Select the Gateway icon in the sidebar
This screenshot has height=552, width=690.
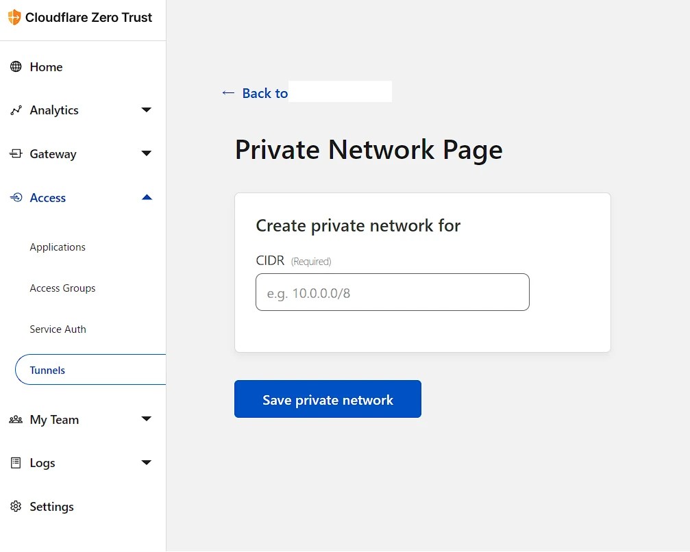tap(14, 153)
